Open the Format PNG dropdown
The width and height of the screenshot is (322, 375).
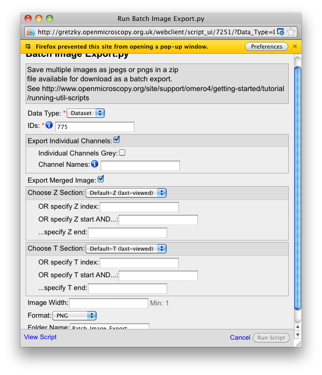pyautogui.click(x=74, y=316)
